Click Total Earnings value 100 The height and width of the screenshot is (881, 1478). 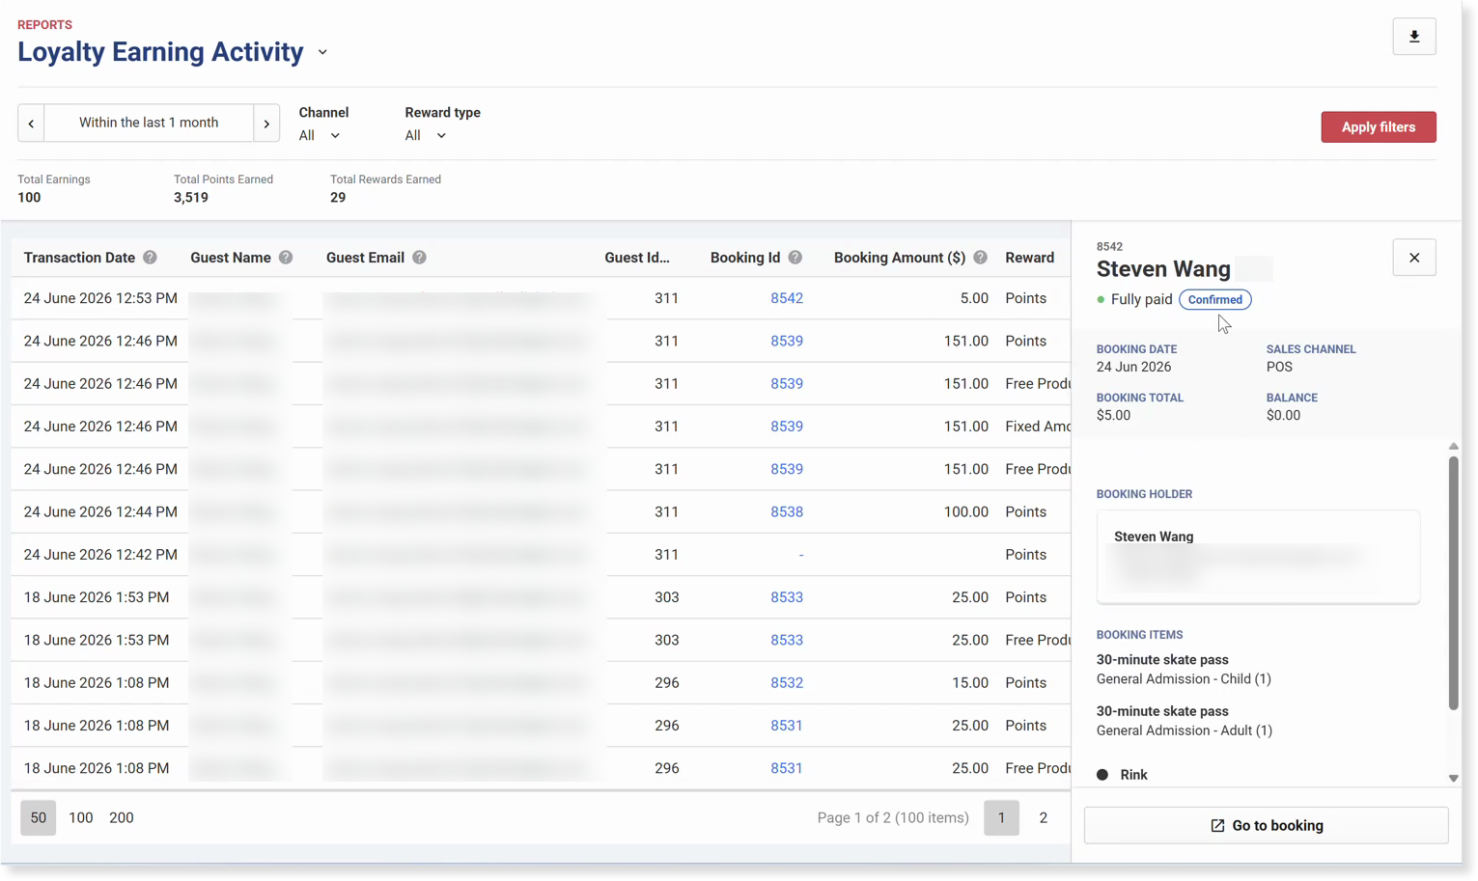[29, 198]
